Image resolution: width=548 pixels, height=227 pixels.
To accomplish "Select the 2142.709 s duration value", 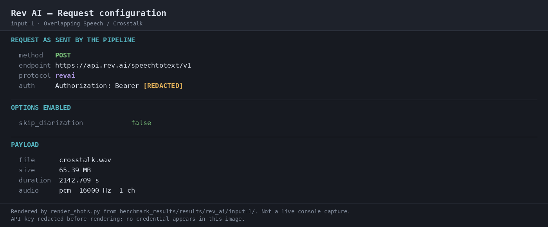I will [79, 180].
